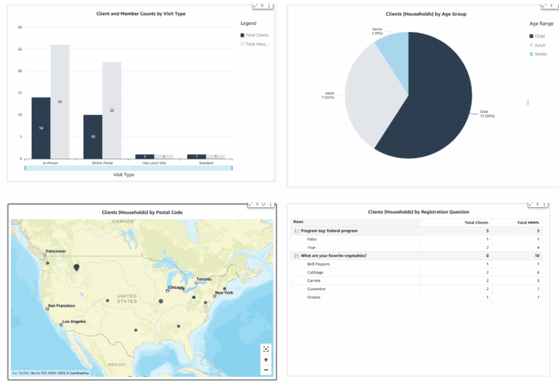This screenshot has width=559, height=383.
Task: Toggle the Child legend entry in Age Range
Action: (537, 35)
